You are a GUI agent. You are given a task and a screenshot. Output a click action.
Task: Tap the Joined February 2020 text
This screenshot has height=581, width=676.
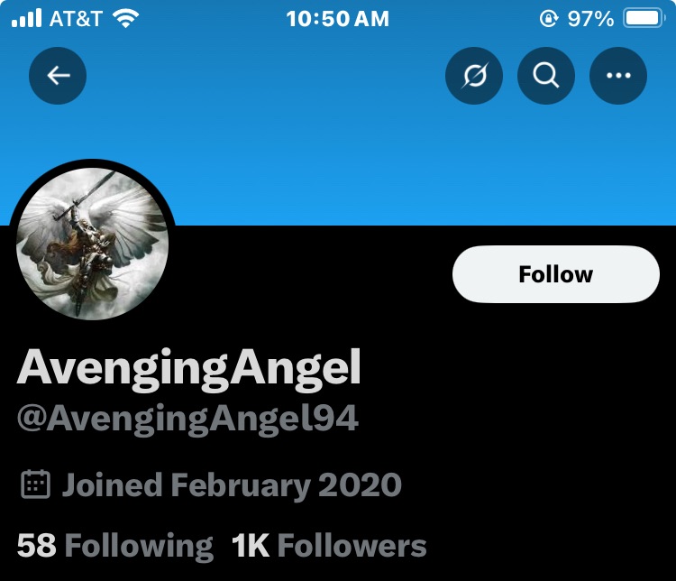coord(232,485)
